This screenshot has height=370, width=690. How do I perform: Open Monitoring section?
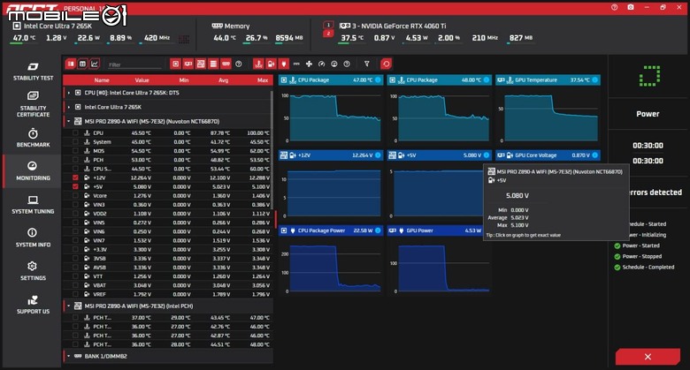pos(33,171)
